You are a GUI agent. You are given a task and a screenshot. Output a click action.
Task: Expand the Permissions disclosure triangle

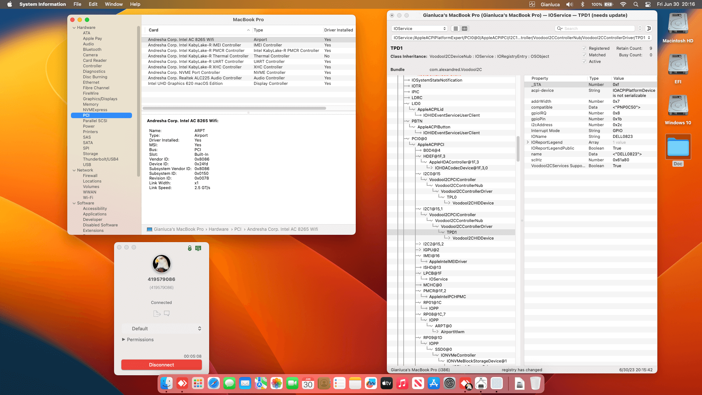click(124, 339)
